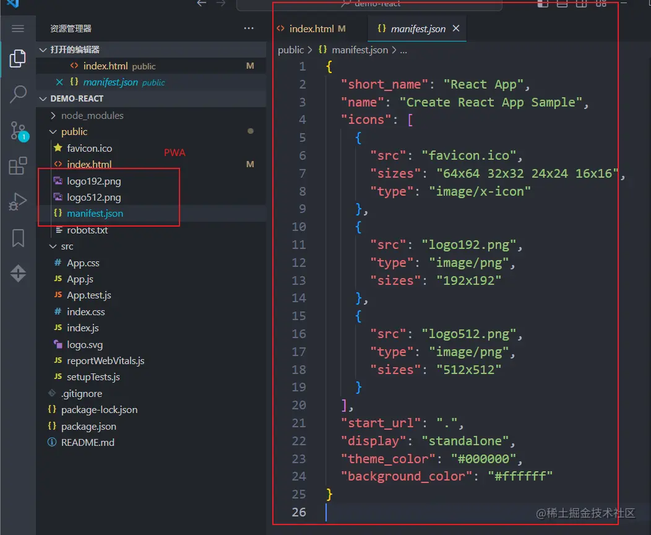Open package-lock.json file
The width and height of the screenshot is (651, 535).
(x=151, y=410)
